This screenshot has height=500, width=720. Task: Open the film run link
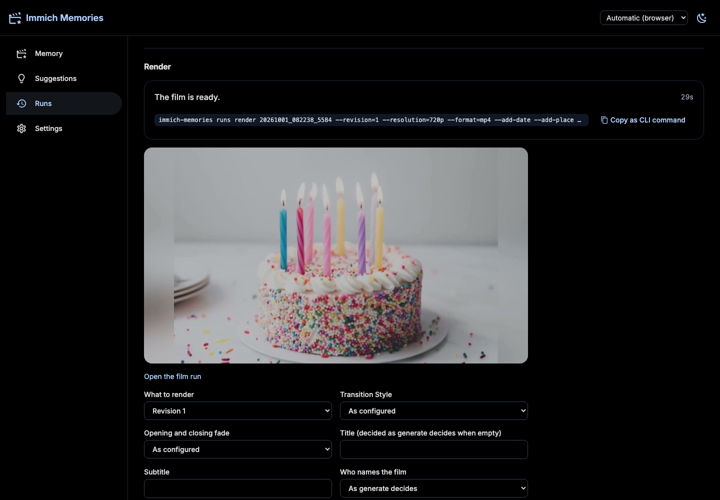[172, 376]
